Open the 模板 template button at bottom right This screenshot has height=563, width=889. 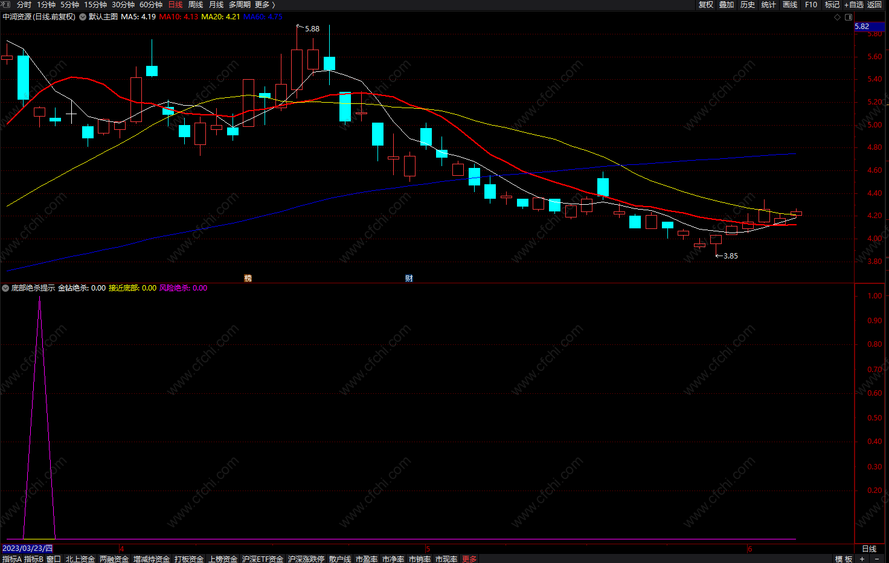(x=844, y=559)
